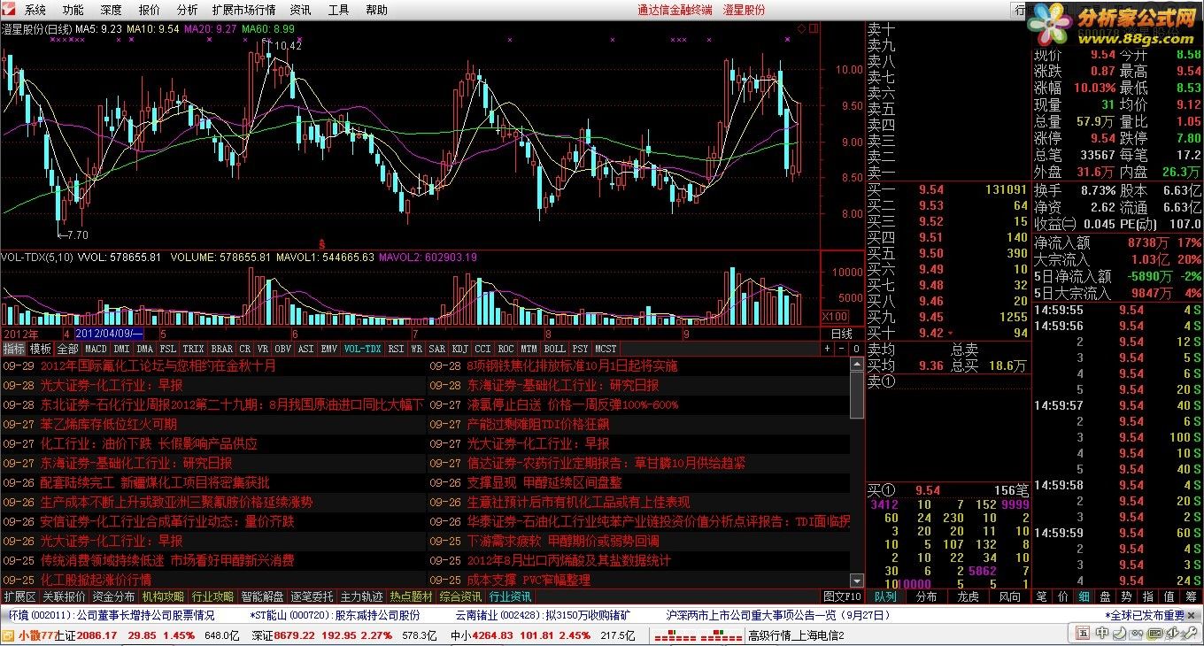Select the 笔 tick tab

tap(1042, 596)
